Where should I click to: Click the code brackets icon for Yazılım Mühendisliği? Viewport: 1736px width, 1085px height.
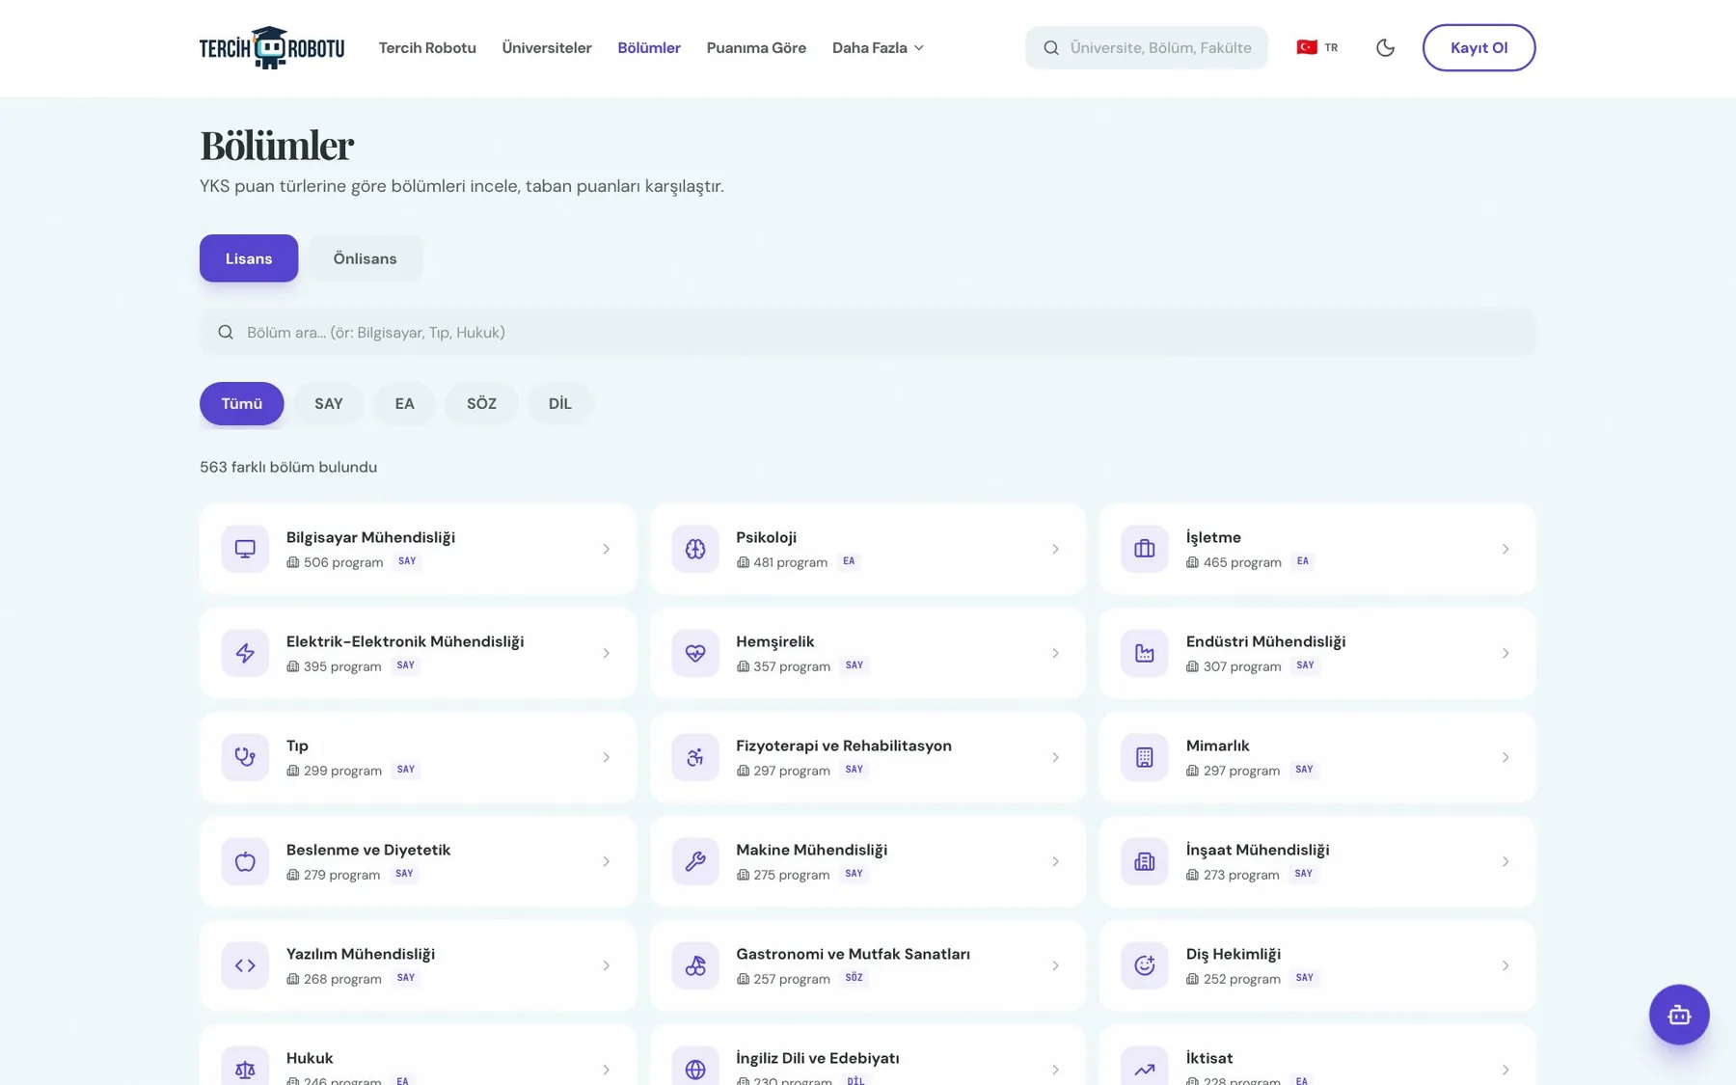[245, 965]
